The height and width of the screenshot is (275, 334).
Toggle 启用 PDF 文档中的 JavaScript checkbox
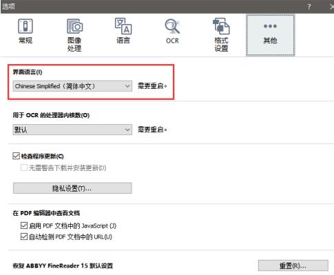24,225
